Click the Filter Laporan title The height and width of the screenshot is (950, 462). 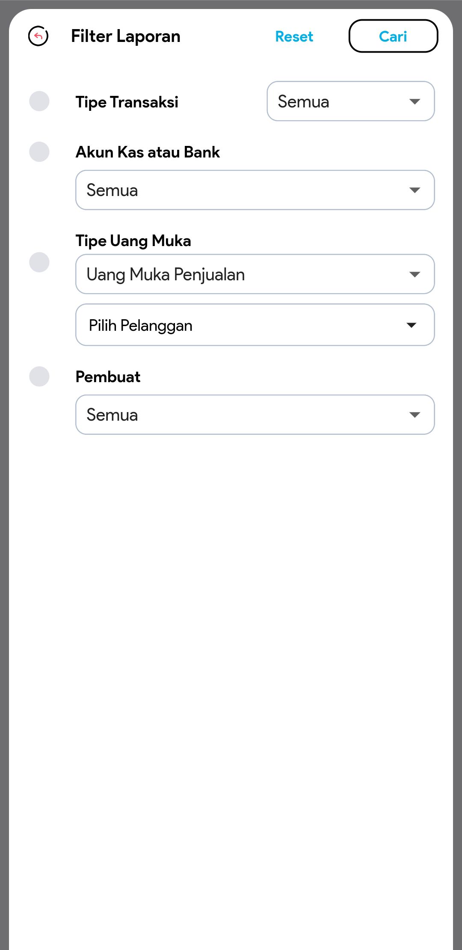click(x=126, y=36)
